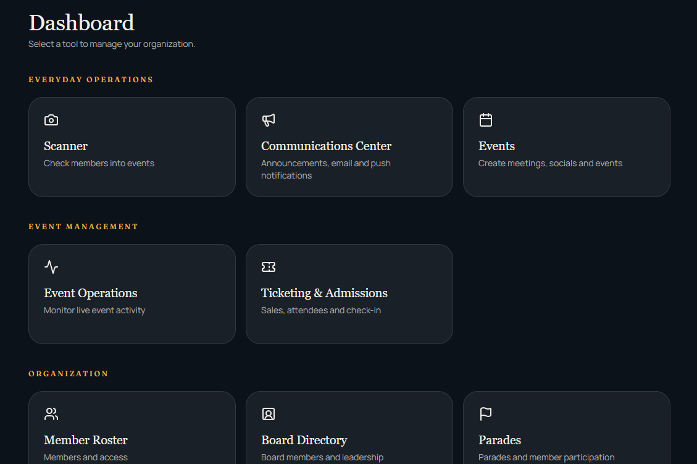This screenshot has height=464, width=697.
Task: Click the Events calendar icon
Action: click(486, 120)
